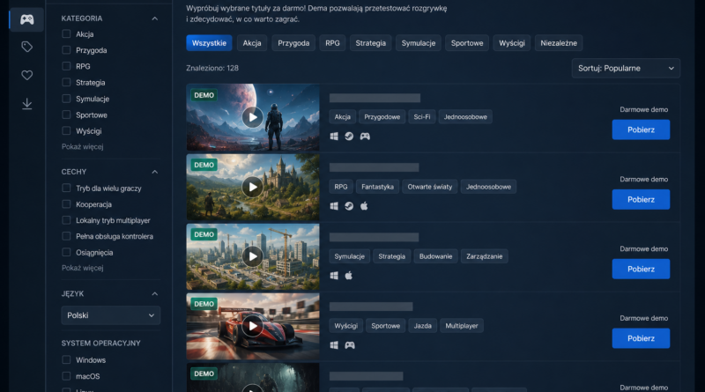Select the Przygoda filter tab

[x=293, y=43]
